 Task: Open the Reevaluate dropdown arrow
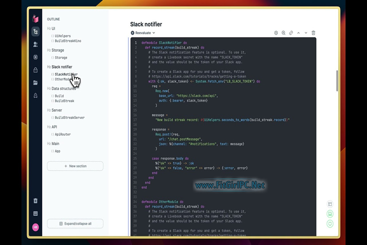click(x=153, y=33)
